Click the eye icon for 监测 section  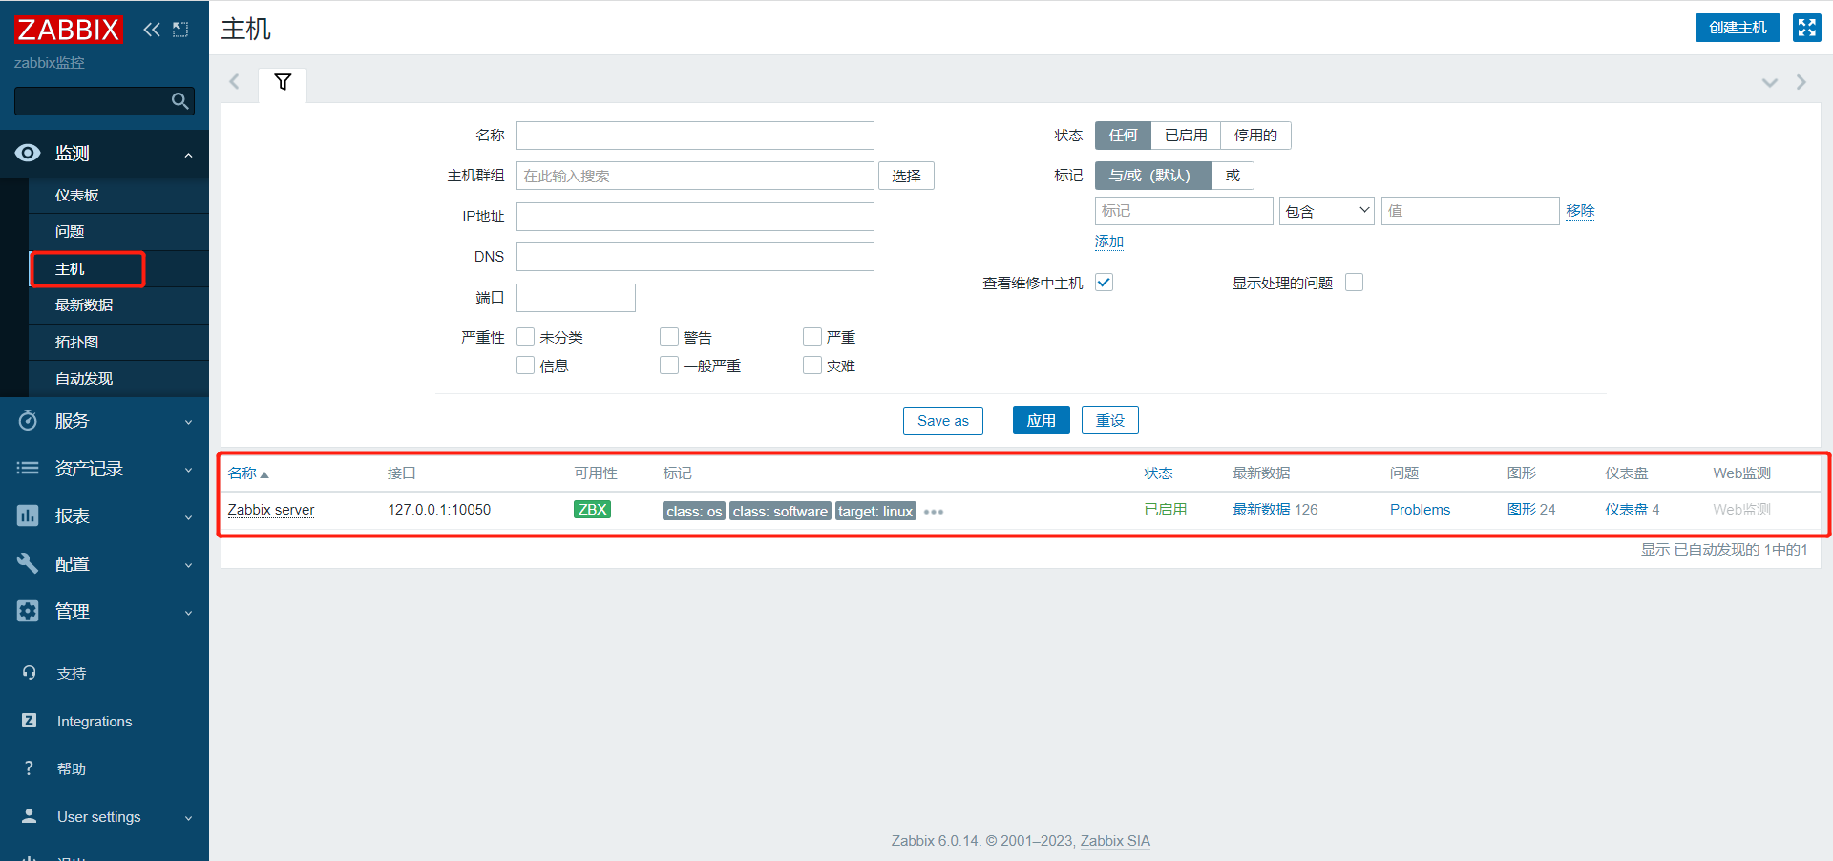28,153
